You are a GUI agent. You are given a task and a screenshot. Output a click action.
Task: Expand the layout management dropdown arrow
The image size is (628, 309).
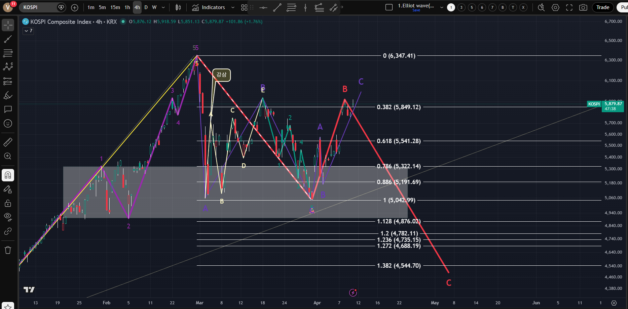point(442,7)
